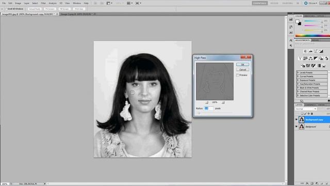Switch to the second image document tab
330x186 pixels.
[x=78, y=14]
